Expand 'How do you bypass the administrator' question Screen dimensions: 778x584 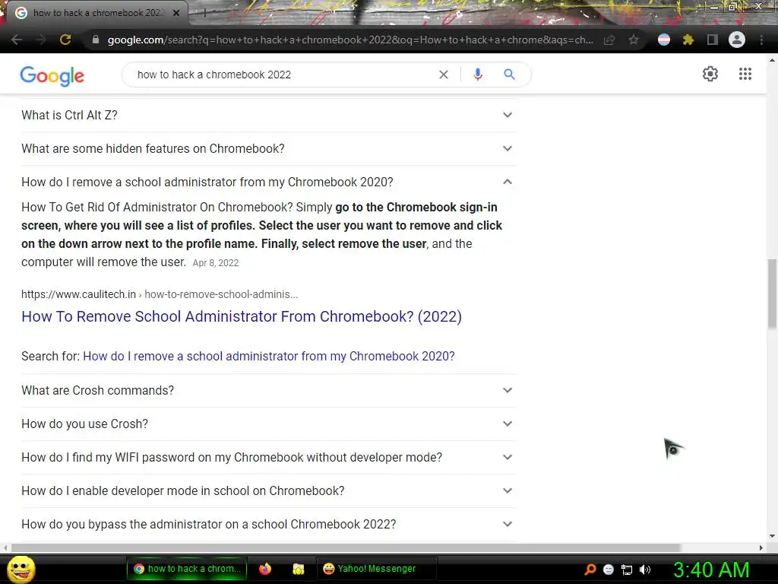268,525
